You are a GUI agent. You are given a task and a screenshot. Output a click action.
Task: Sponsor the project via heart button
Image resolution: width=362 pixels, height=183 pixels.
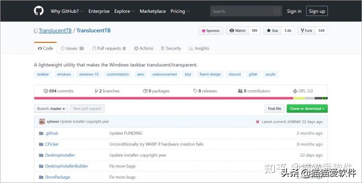(211, 31)
